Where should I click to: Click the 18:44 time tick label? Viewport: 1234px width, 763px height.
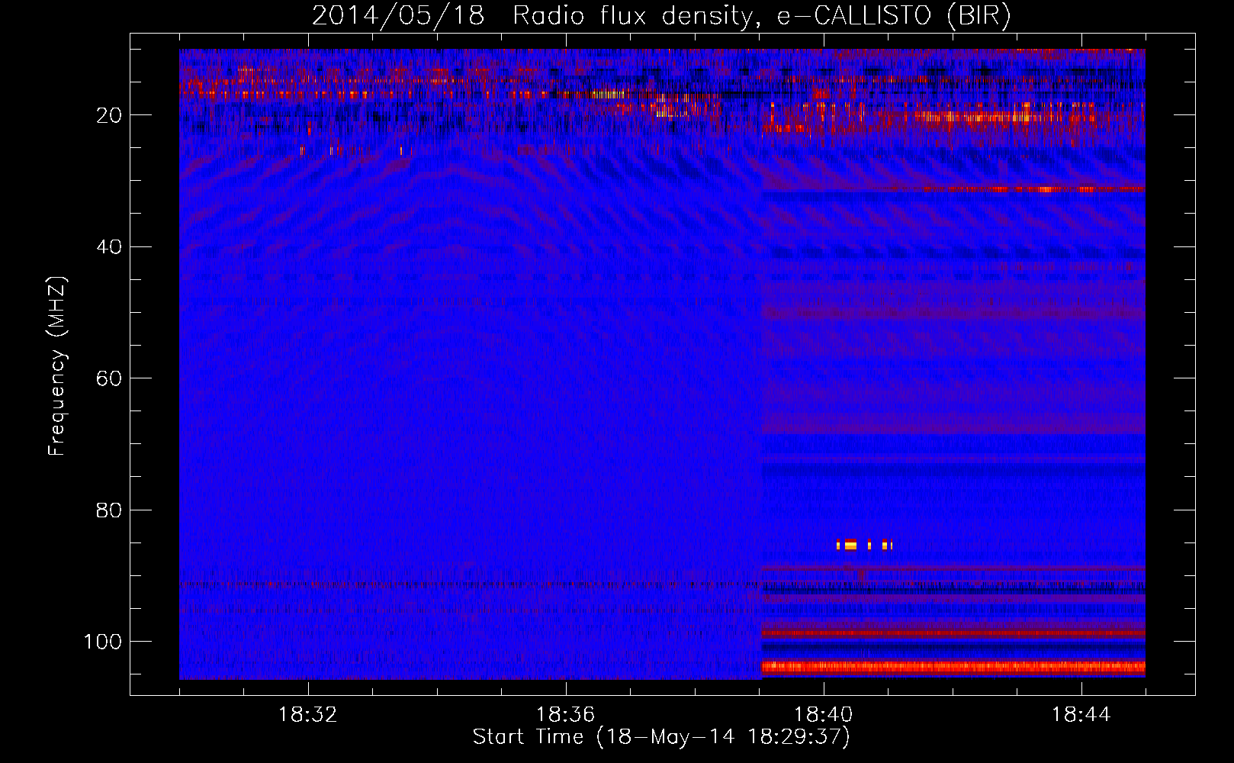tap(1081, 715)
